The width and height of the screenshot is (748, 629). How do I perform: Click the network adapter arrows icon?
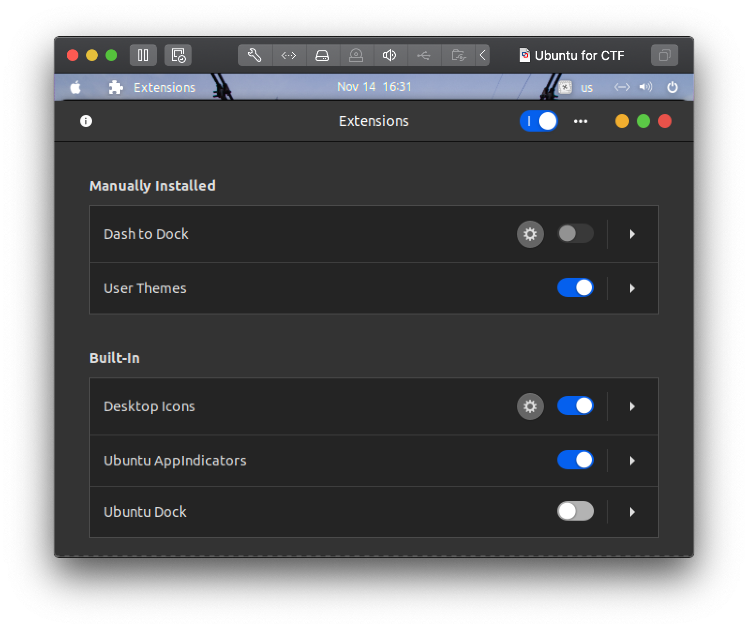[x=289, y=55]
